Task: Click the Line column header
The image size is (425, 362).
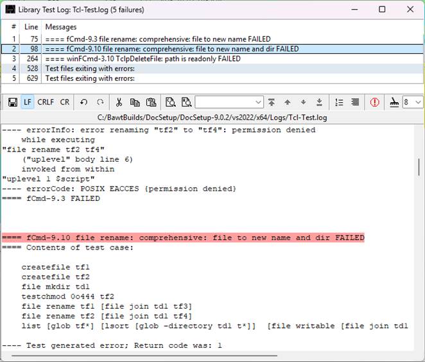Action: 31,27
